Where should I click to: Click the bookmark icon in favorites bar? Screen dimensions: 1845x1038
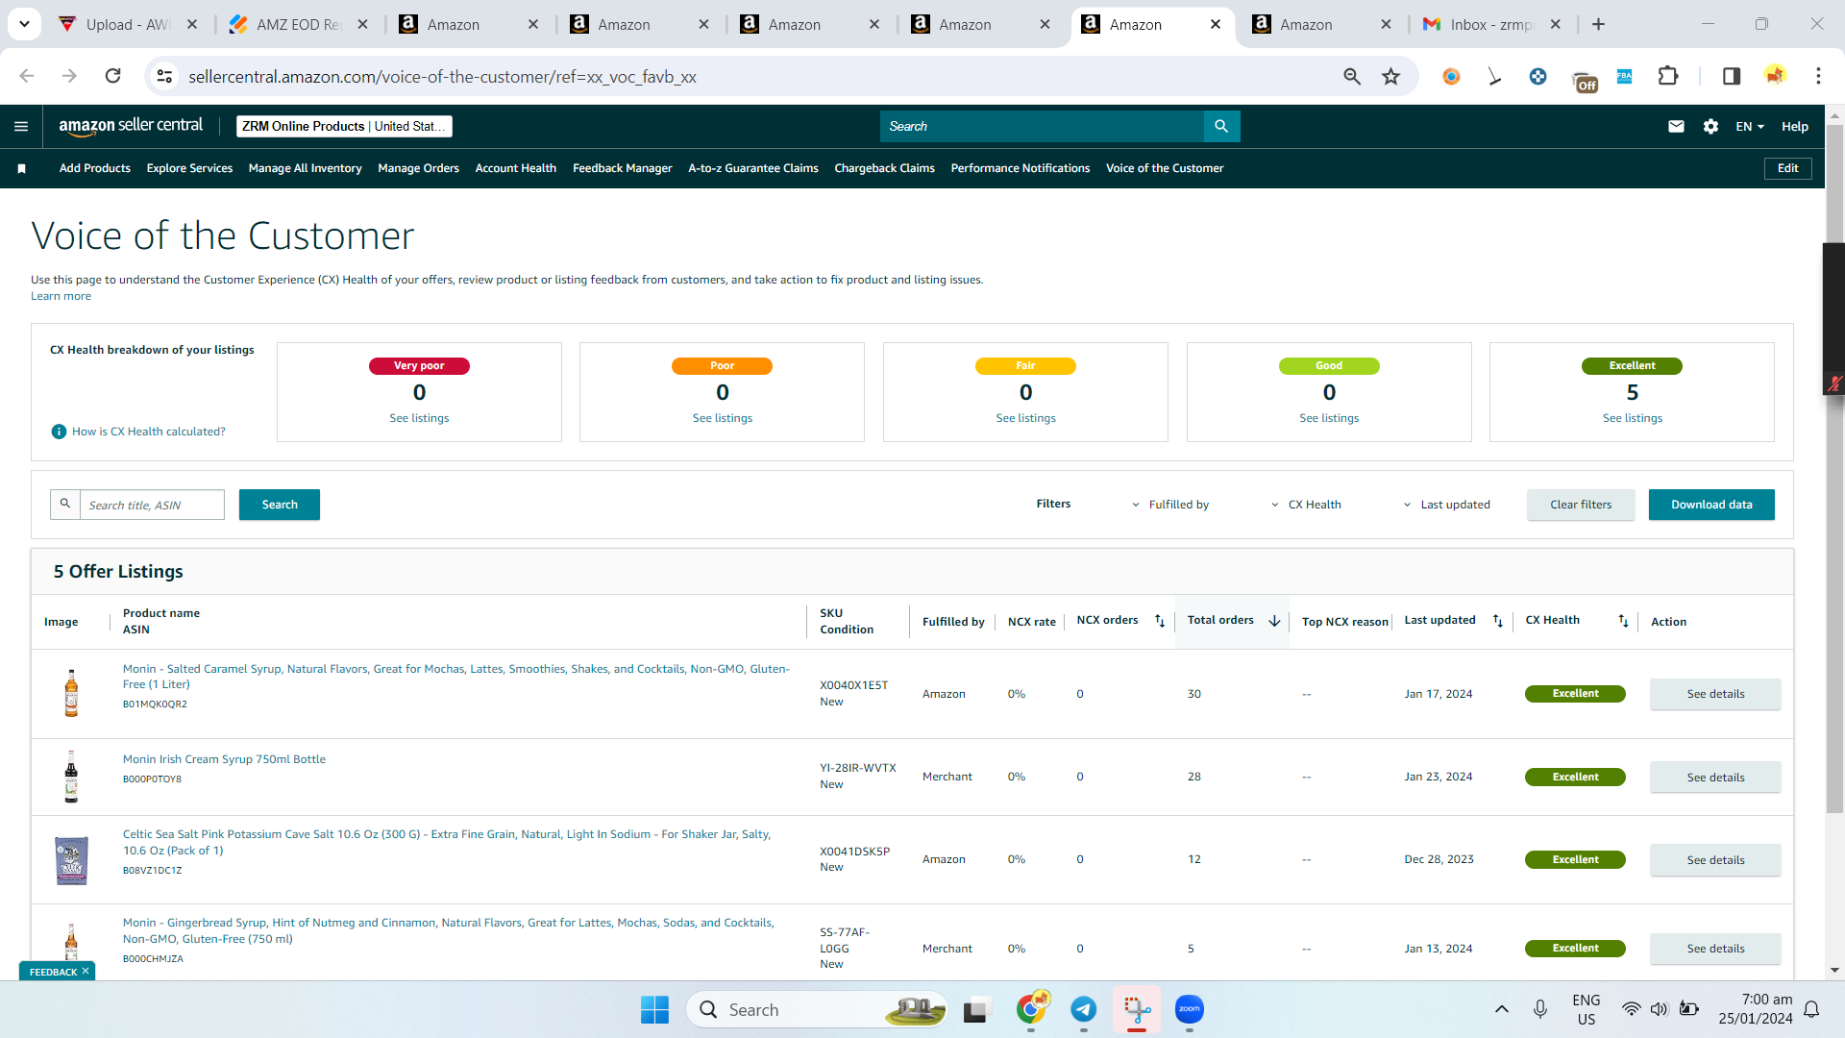click(21, 168)
